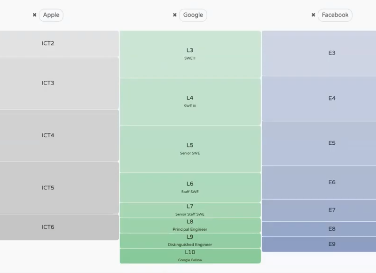Viewport: 376px width, 273px height.
Task: Select Google L10 Google Fellow block
Action: coord(190,256)
